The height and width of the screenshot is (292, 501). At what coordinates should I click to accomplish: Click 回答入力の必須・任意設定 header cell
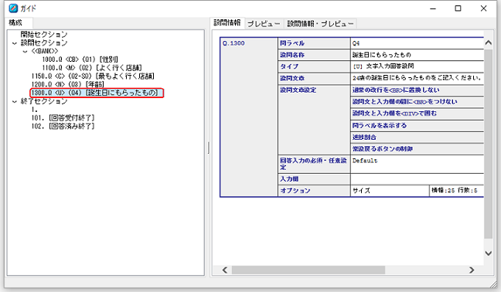pyautogui.click(x=315, y=164)
